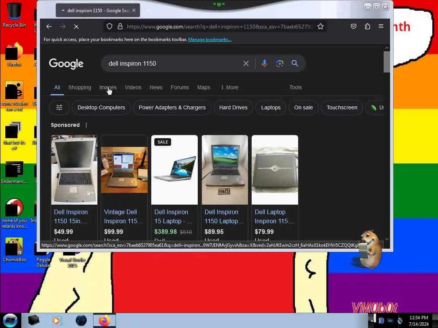The image size is (438, 328).
Task: Open Firefox desktop shortcut
Action: pyautogui.click(x=14, y=54)
